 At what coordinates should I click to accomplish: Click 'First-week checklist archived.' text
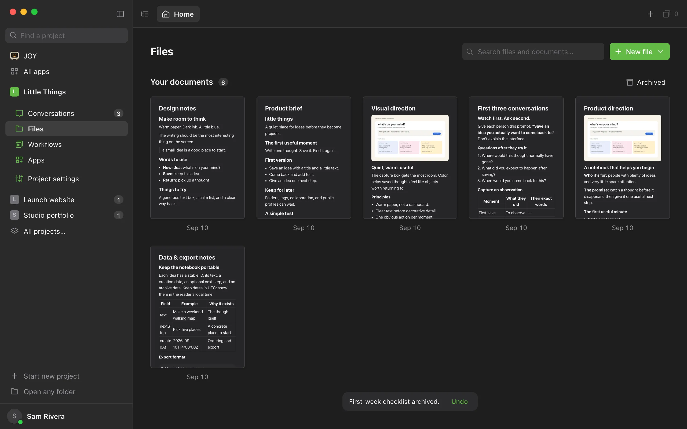click(394, 401)
